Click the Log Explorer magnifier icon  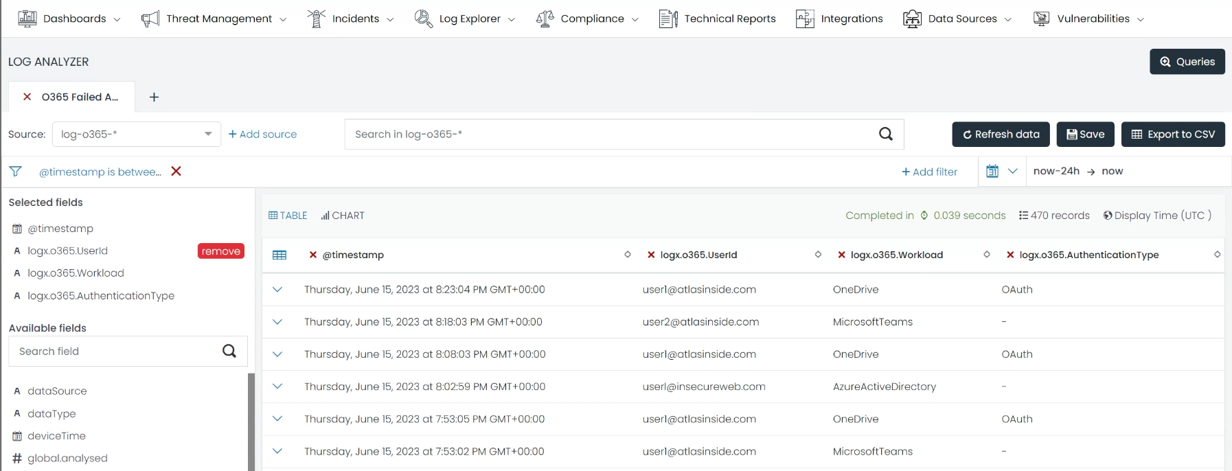(424, 19)
